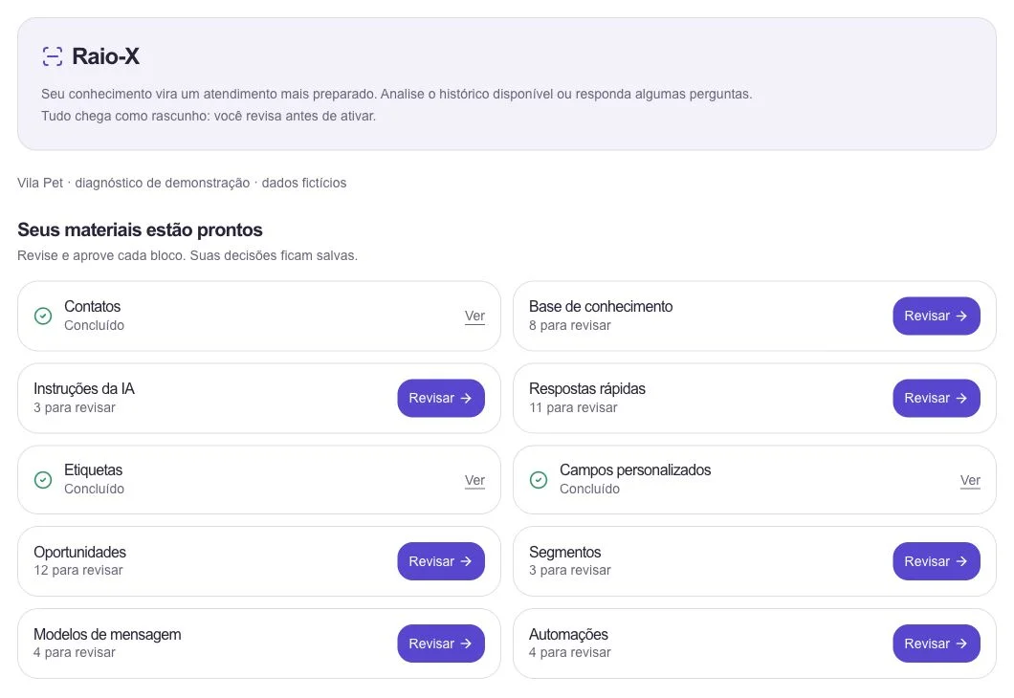
Task: Click 'Revise e aprove cada bloco' subtitle
Action: 187,256
